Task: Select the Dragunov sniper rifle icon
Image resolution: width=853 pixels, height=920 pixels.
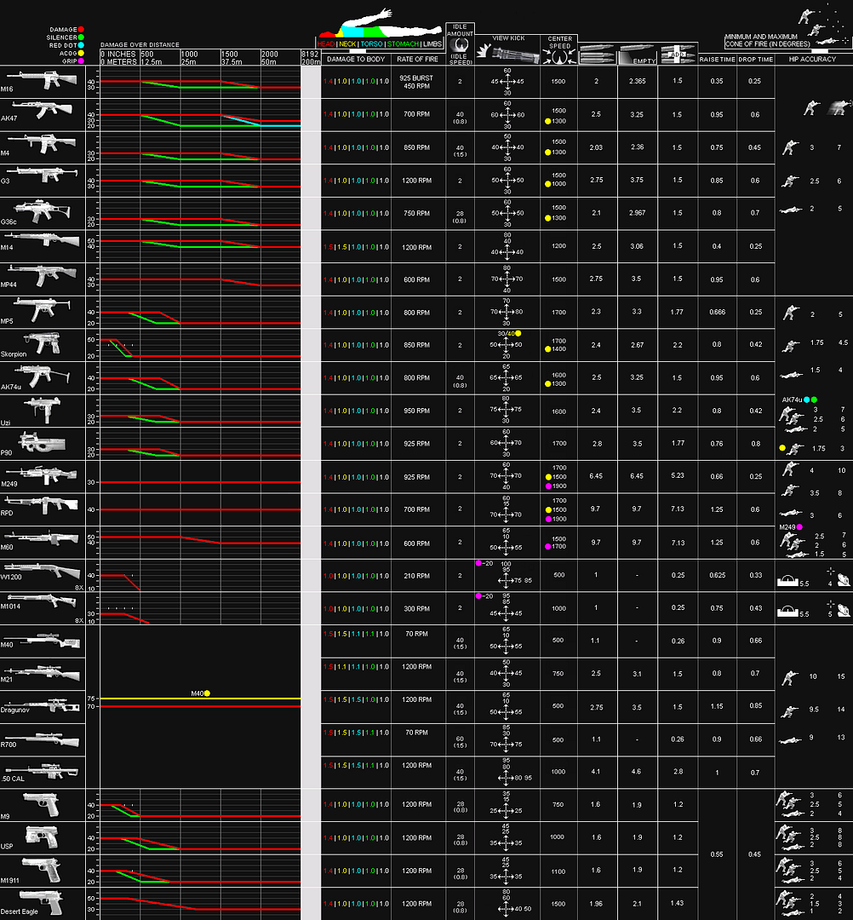Action: coord(43,703)
